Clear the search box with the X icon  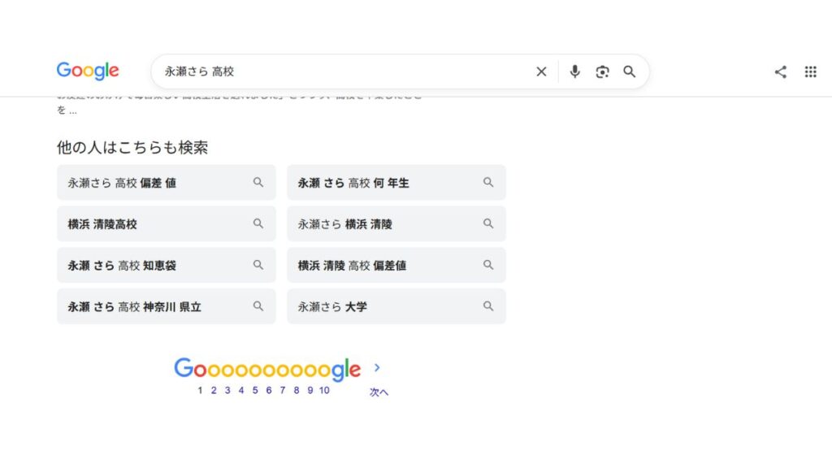coord(541,71)
